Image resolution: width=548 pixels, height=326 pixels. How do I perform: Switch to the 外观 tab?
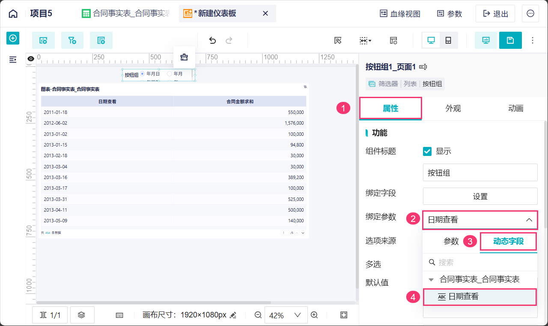click(x=453, y=108)
